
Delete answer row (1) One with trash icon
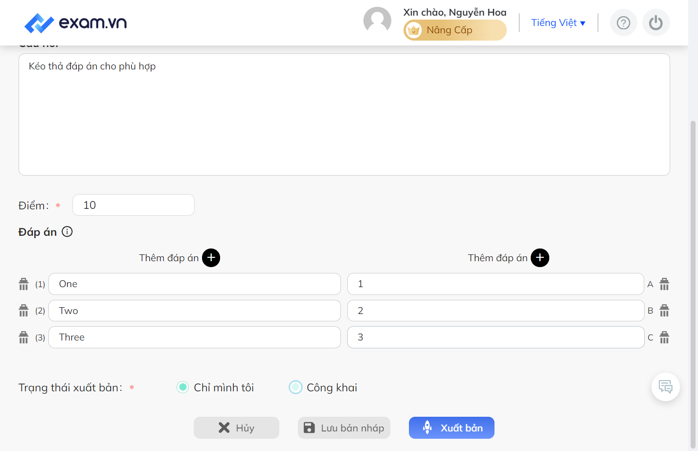click(x=23, y=284)
